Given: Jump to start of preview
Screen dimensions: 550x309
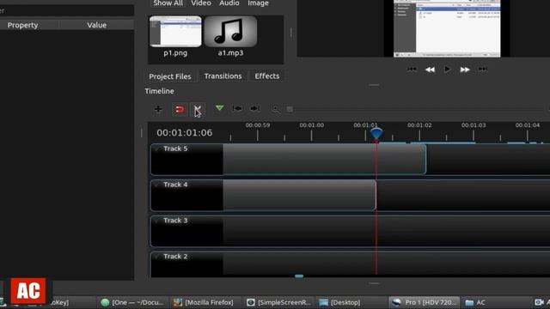Looking at the screenshot, I should click(412, 70).
